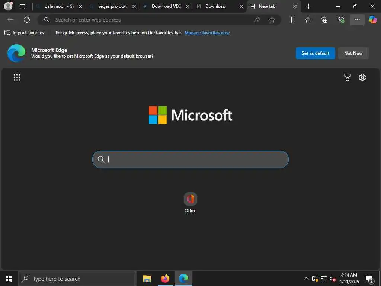This screenshot has width=381, height=286.
Task: Click Import favorites
Action: pos(24,33)
